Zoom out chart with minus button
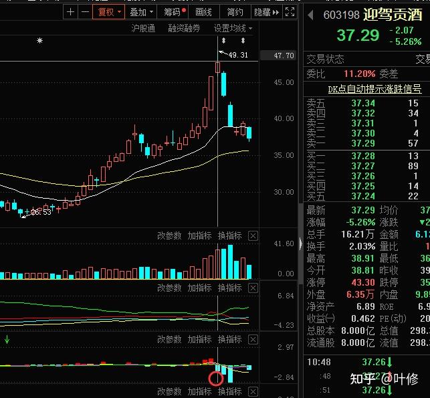Image resolution: width=430 pixels, height=398 pixels. [85, 12]
